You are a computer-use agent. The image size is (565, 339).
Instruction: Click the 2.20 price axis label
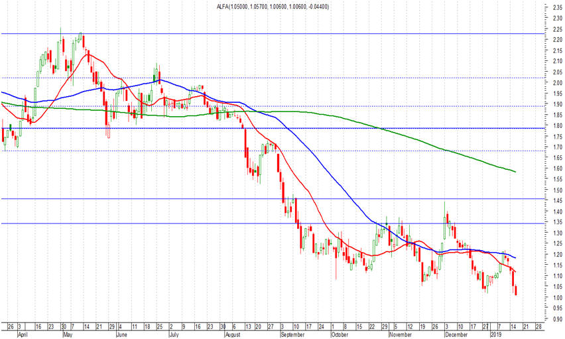tap(558, 40)
